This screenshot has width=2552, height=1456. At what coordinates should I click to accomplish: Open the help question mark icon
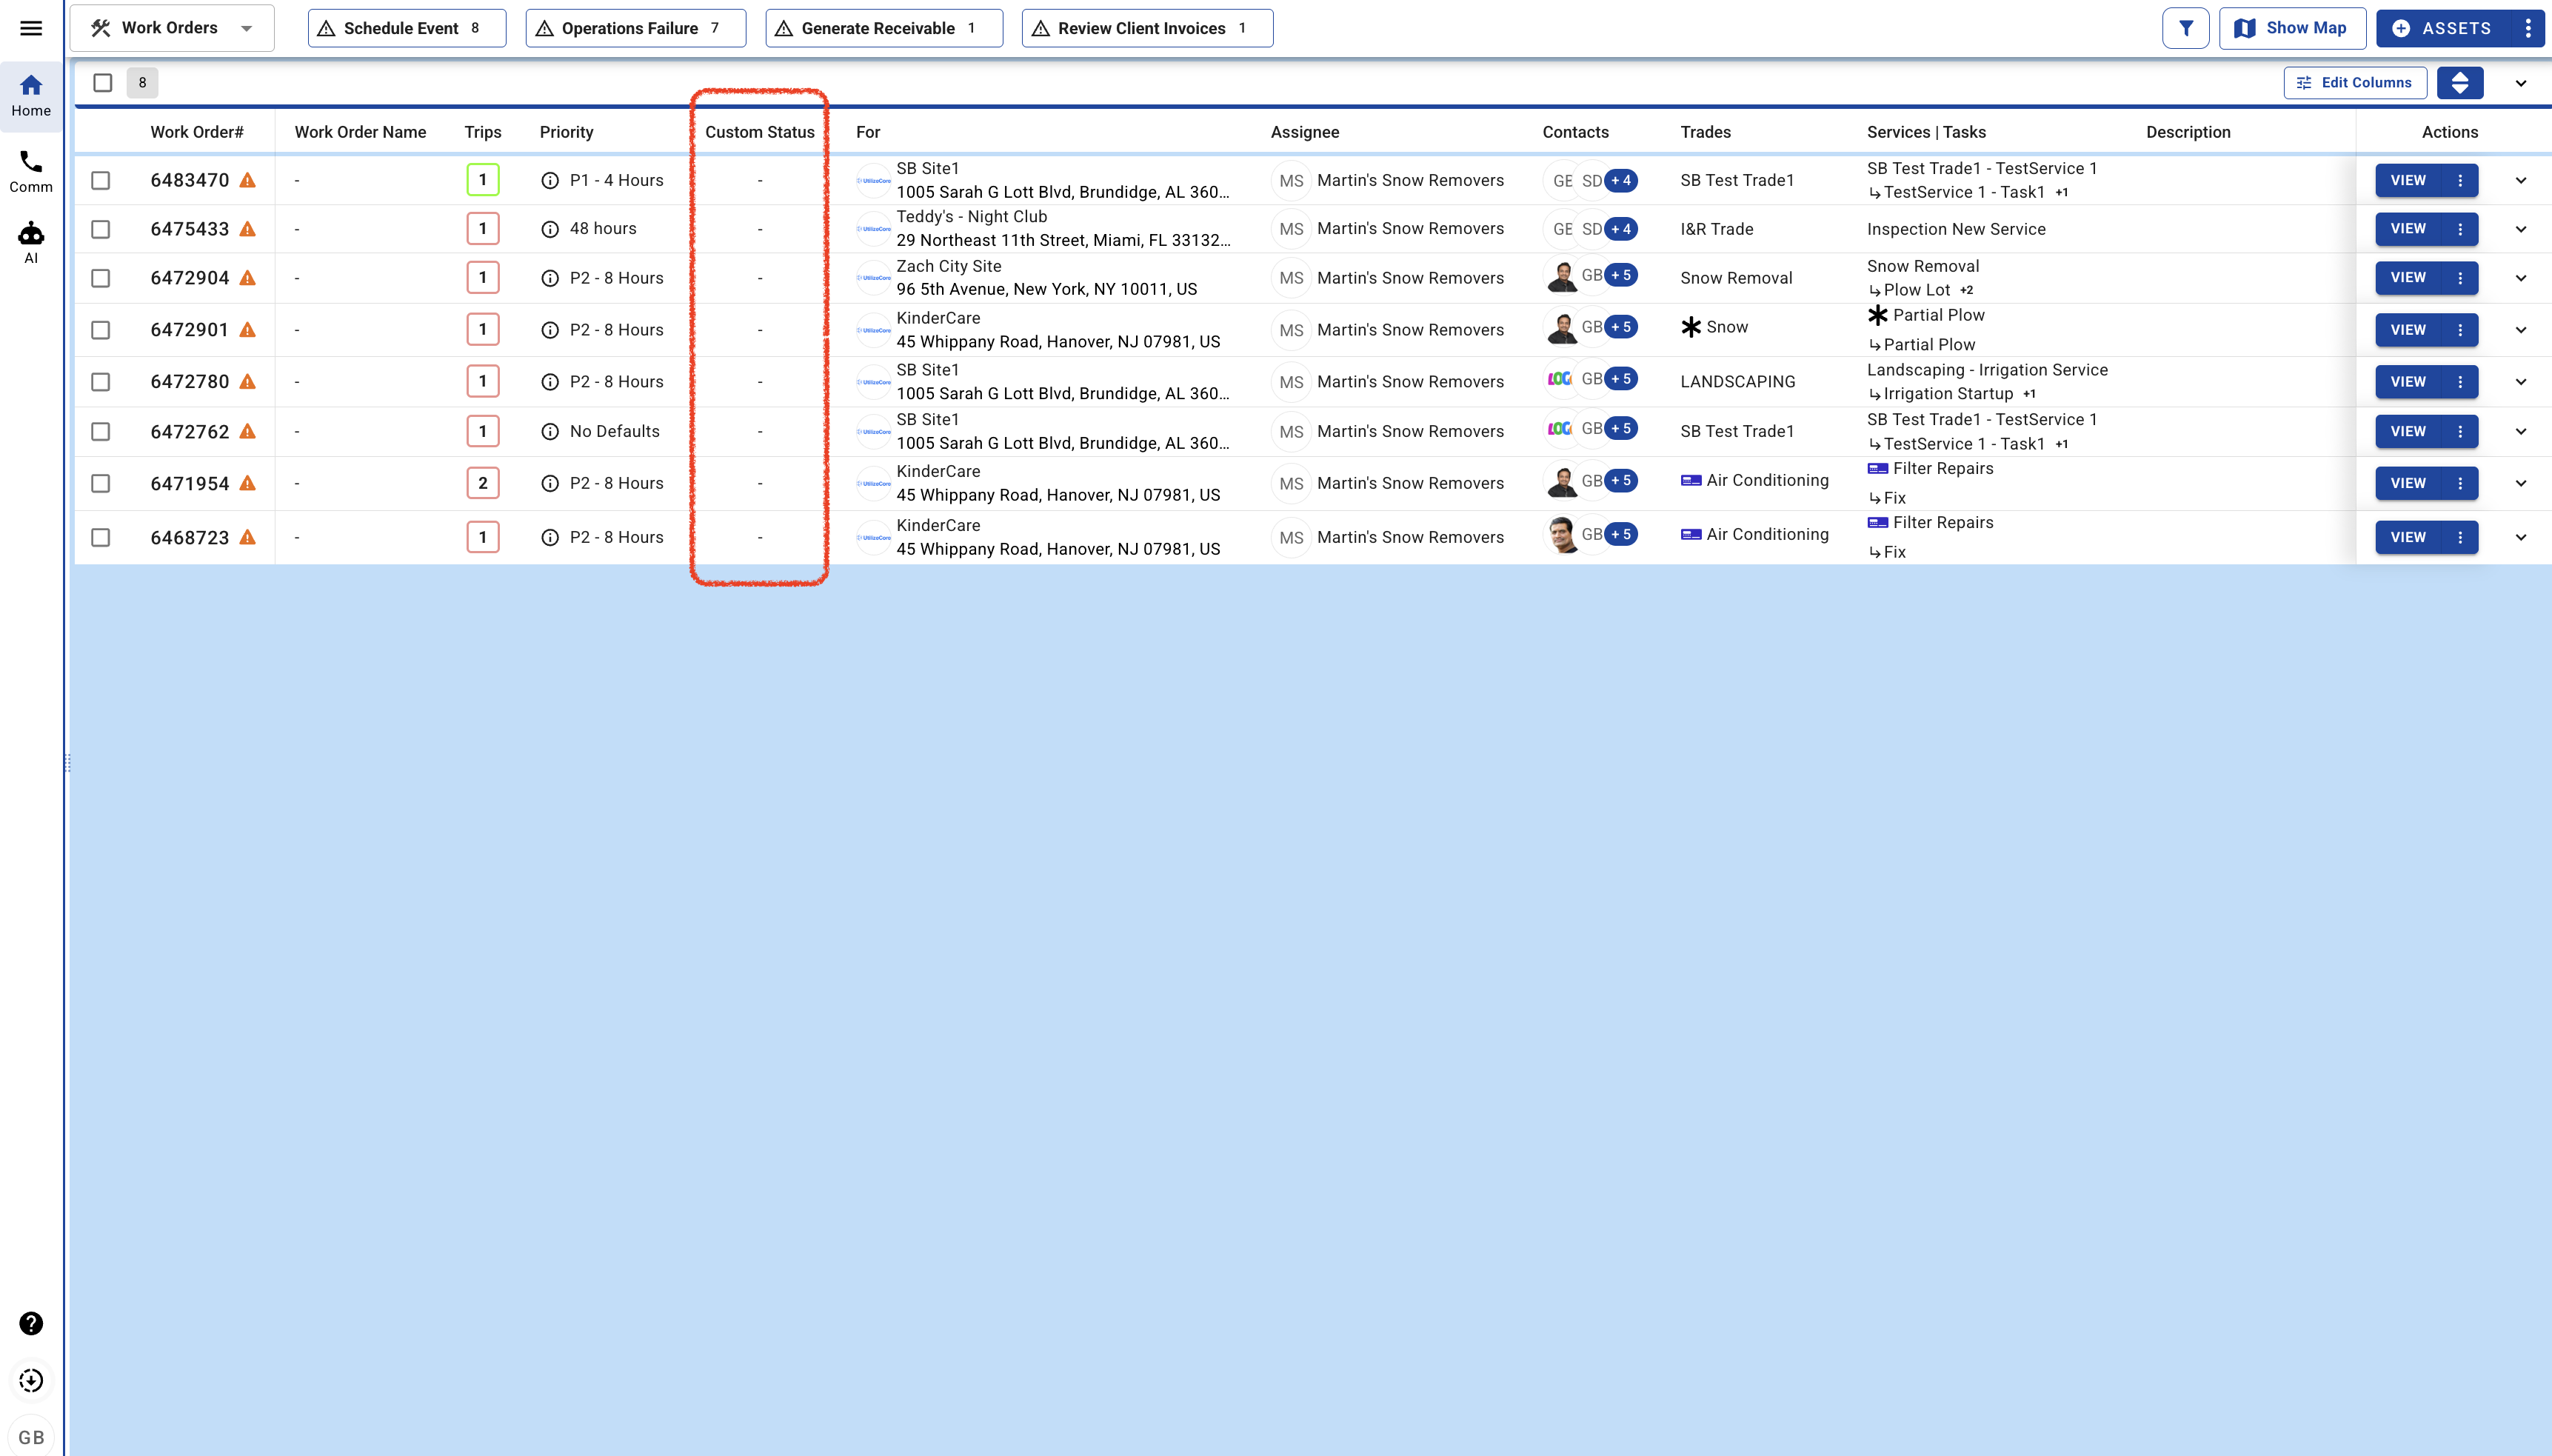(x=31, y=1323)
